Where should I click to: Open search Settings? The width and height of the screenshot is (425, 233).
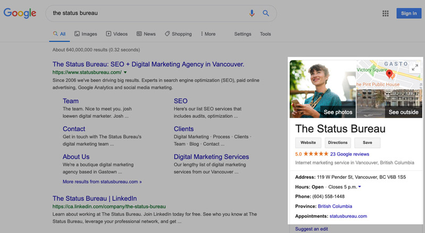[x=243, y=34]
